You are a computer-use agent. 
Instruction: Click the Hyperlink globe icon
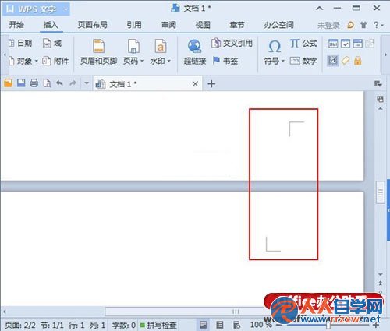point(194,46)
